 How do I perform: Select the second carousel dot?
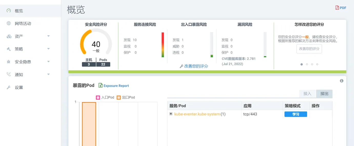tap(307, 64)
